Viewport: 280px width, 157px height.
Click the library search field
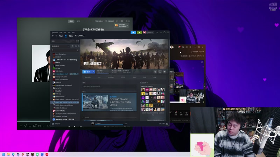(64, 50)
